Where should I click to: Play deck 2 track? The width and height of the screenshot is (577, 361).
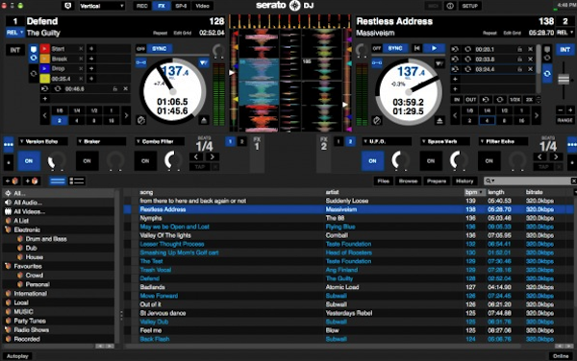pos(434,48)
